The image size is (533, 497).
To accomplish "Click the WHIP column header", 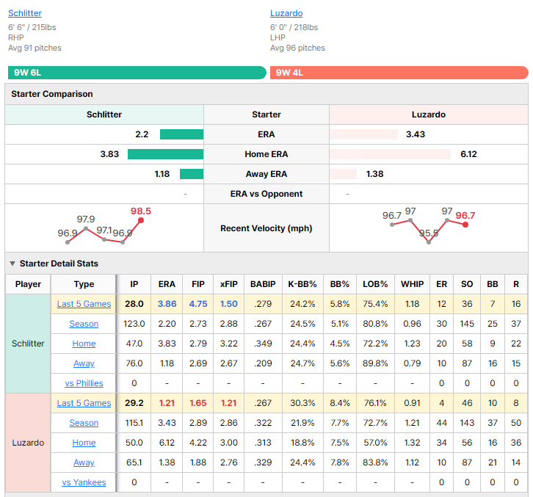I will [412, 284].
